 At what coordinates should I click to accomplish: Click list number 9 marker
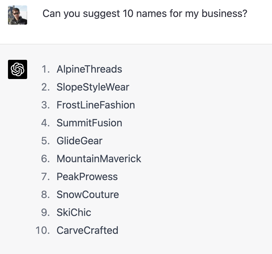46,212
